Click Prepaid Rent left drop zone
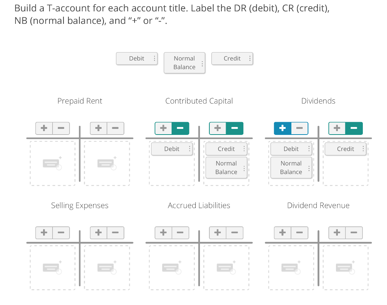Screen dimensions: 387x305 [53, 163]
